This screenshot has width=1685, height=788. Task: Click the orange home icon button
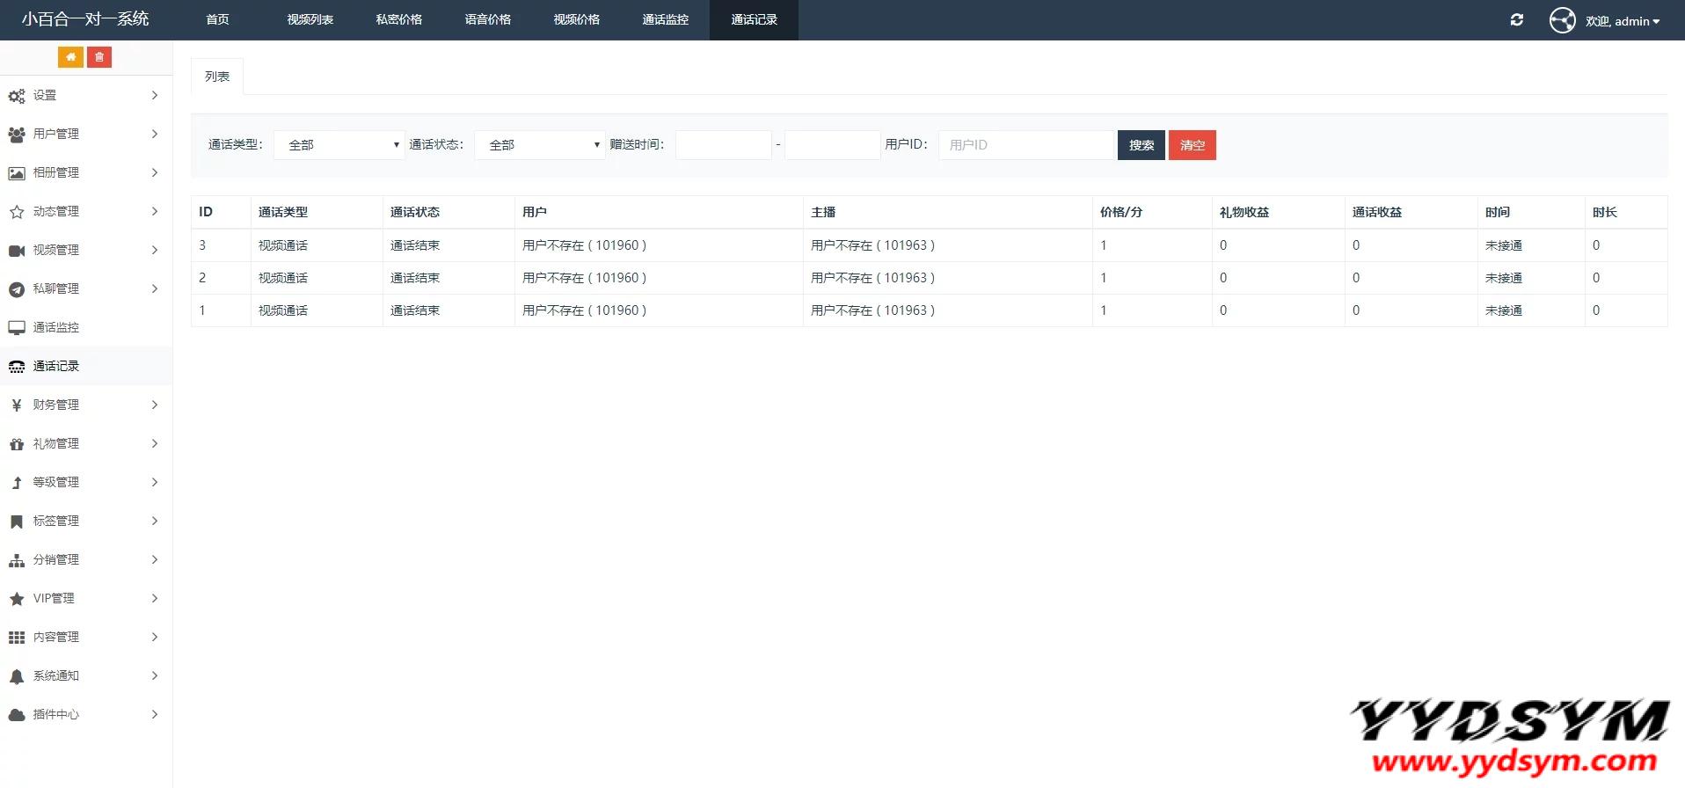[70, 57]
